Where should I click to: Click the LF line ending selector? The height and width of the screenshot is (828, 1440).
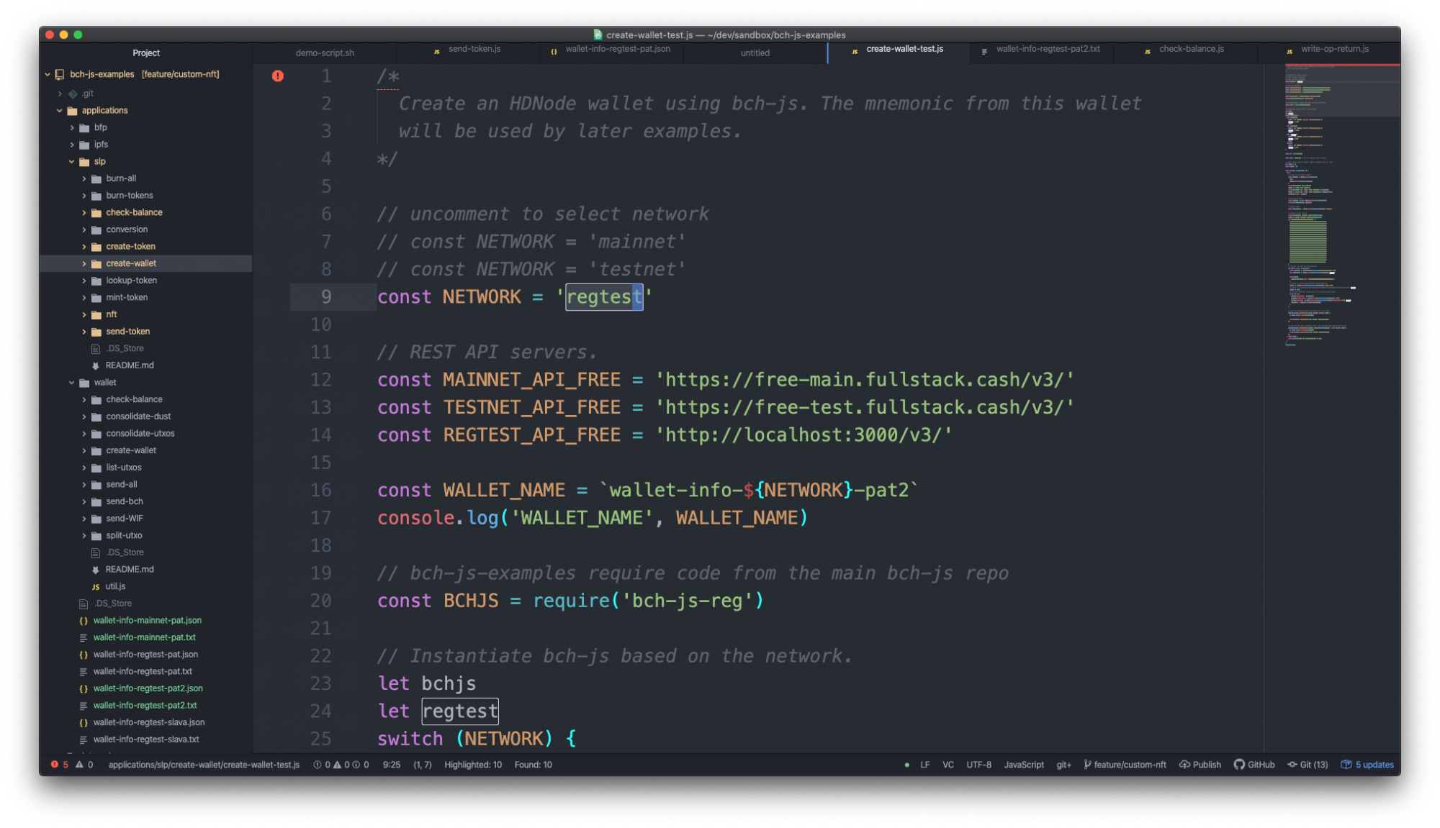925,765
